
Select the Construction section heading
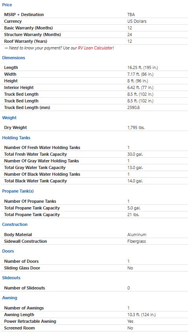pyautogui.click(x=15, y=224)
